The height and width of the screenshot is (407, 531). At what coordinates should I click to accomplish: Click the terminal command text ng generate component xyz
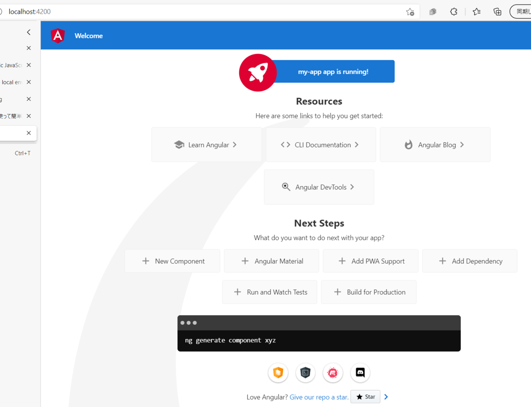[x=231, y=340]
